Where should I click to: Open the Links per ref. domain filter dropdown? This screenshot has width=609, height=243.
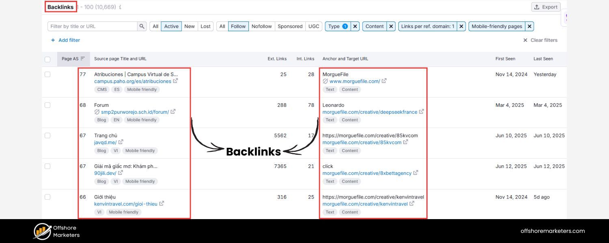pyautogui.click(x=426, y=26)
